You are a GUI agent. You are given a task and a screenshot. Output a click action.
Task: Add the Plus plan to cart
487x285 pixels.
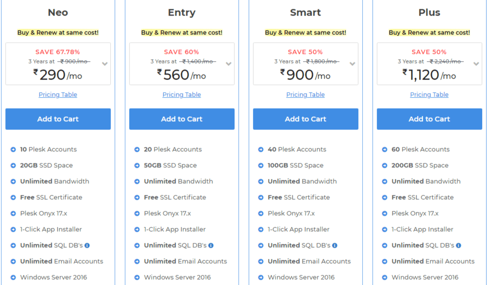click(x=429, y=119)
